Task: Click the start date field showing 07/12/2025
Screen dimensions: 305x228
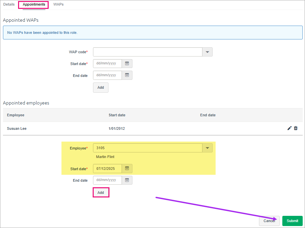Action: tap(107, 169)
